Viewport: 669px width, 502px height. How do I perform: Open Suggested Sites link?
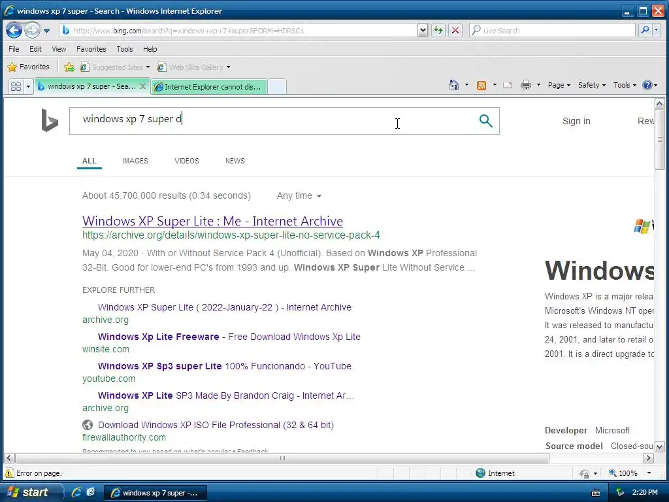pos(115,67)
